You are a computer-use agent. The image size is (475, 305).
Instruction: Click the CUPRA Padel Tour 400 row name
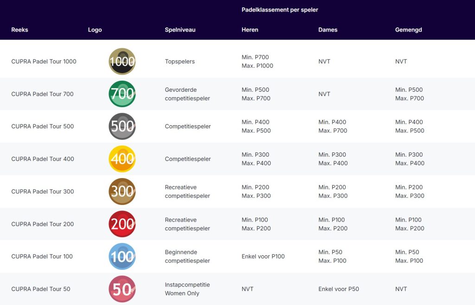pos(42,159)
